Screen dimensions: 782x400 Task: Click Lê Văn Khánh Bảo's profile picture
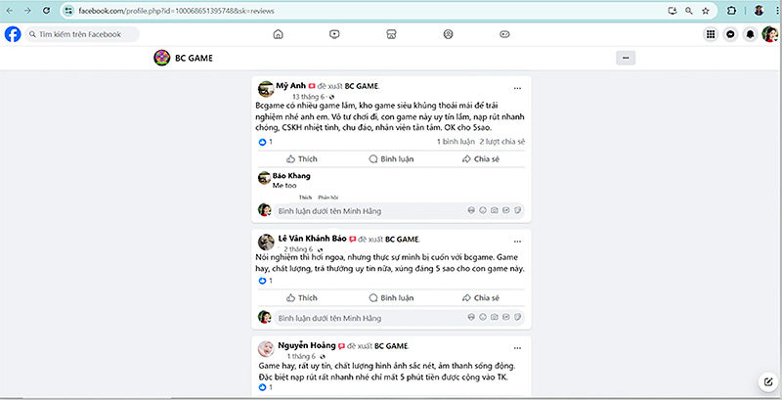pos(266,242)
